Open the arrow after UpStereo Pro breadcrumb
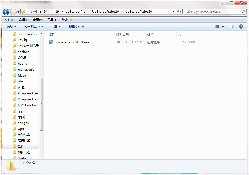 click(x=89, y=12)
